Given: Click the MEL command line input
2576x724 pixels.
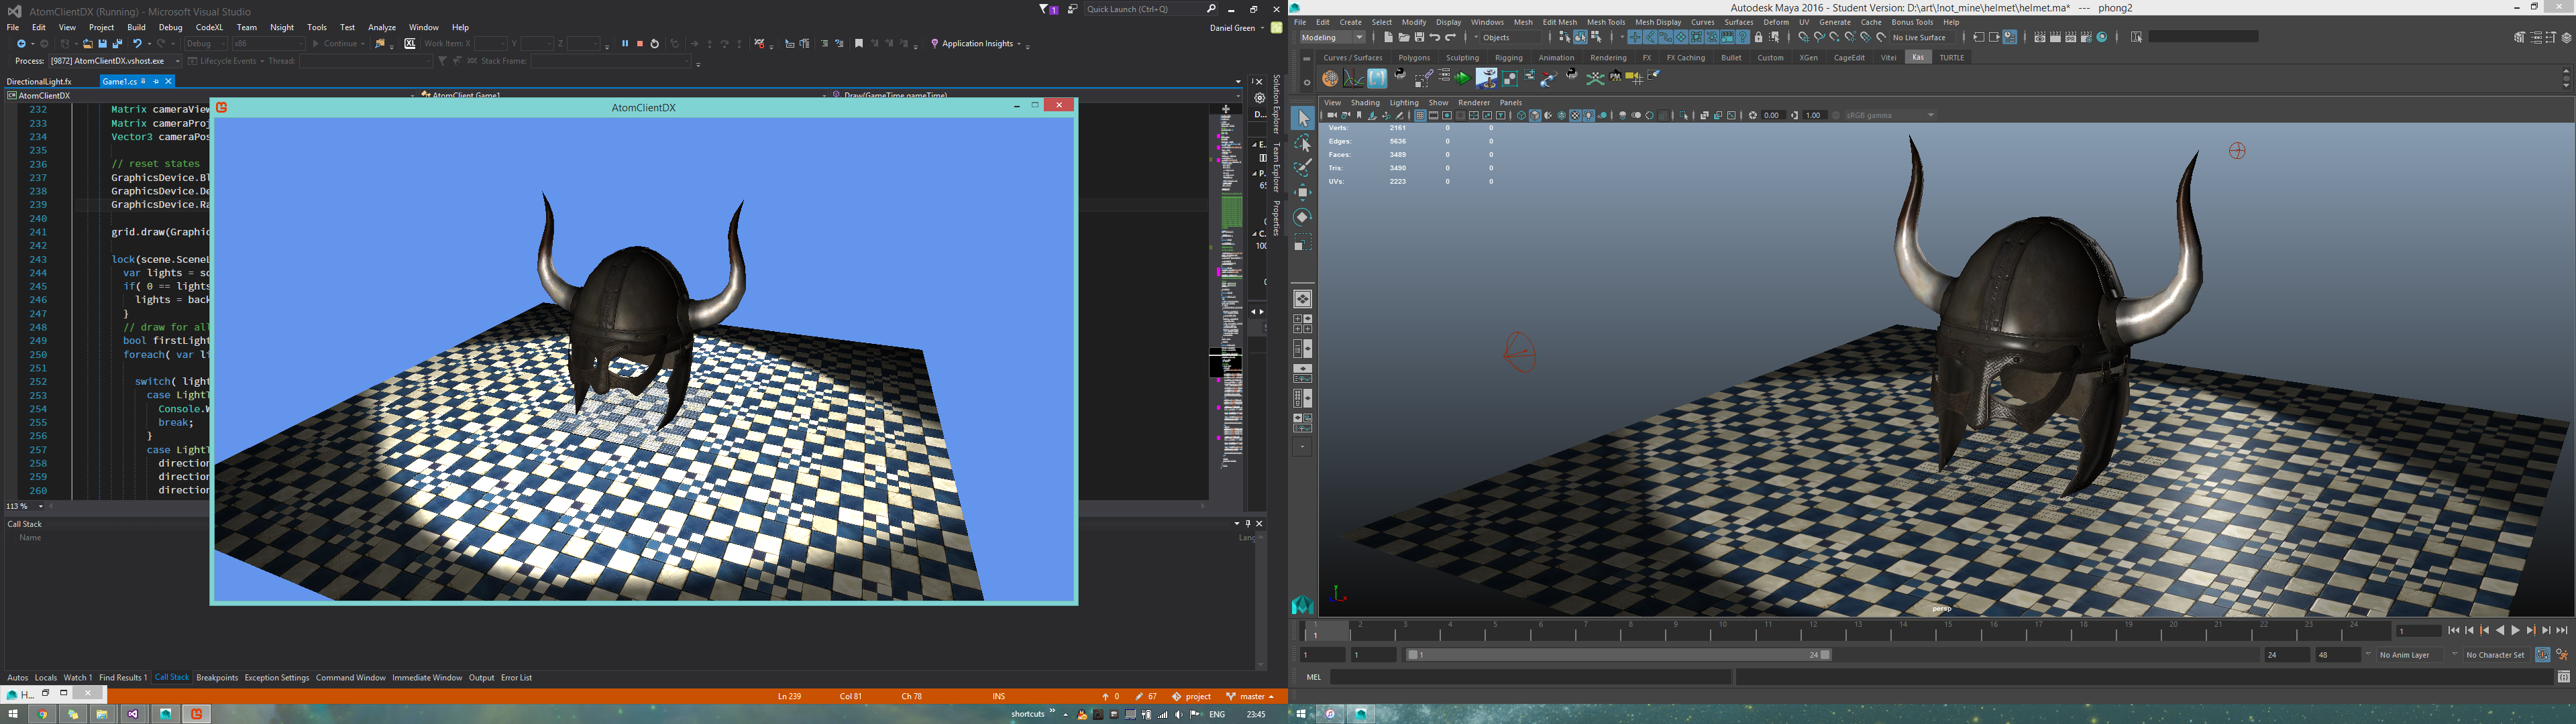Looking at the screenshot, I should (x=1530, y=678).
